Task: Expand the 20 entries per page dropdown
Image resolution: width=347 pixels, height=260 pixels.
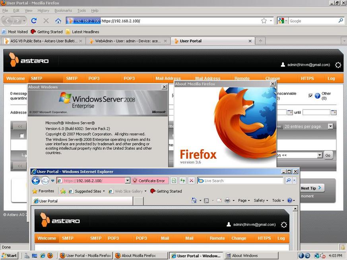Action: (330, 126)
